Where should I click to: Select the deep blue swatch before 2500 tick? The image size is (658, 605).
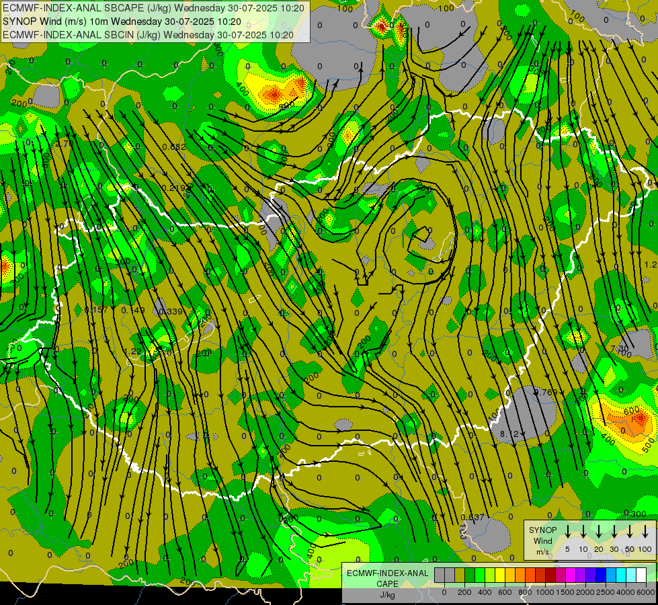click(601, 575)
